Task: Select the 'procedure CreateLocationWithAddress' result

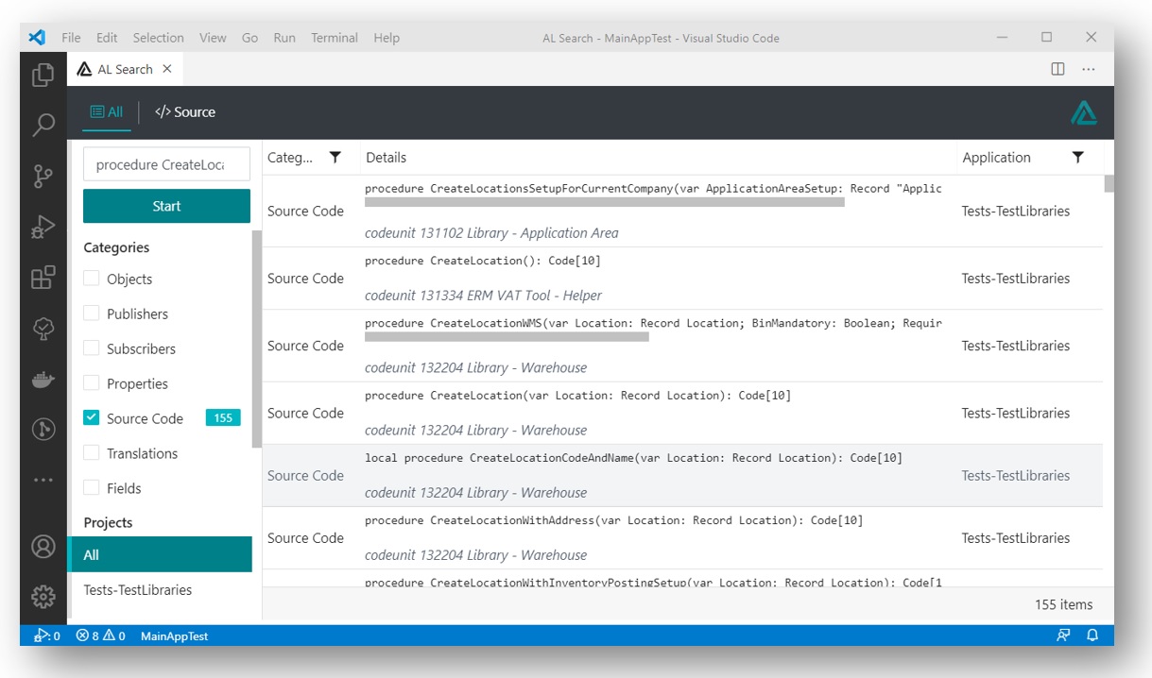Action: pyautogui.click(x=613, y=520)
